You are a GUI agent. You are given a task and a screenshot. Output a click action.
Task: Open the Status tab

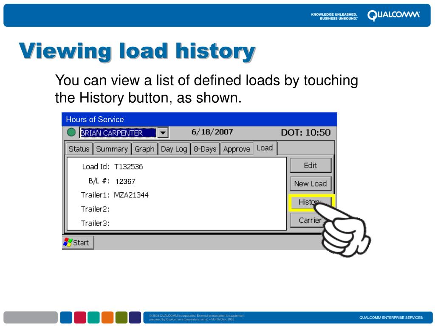point(79,149)
